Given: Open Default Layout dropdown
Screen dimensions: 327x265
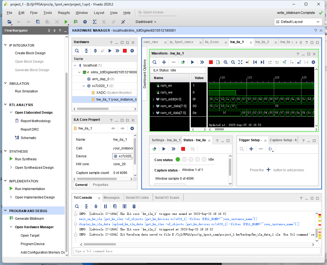Looking at the screenshot, I should tap(298, 22).
